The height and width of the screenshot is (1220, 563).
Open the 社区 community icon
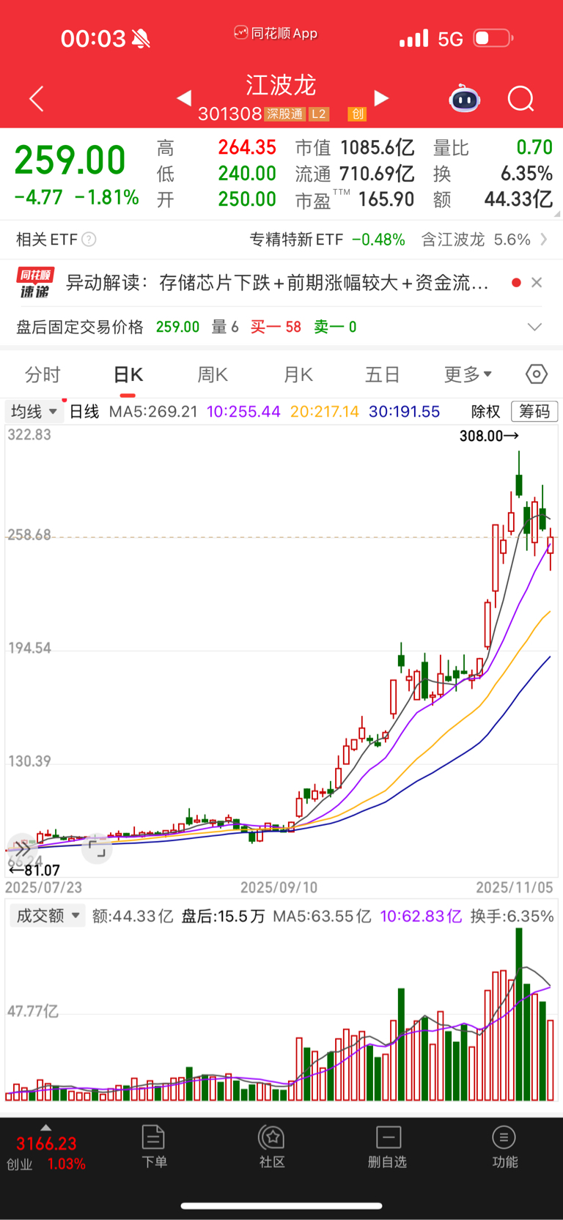coord(272,1147)
